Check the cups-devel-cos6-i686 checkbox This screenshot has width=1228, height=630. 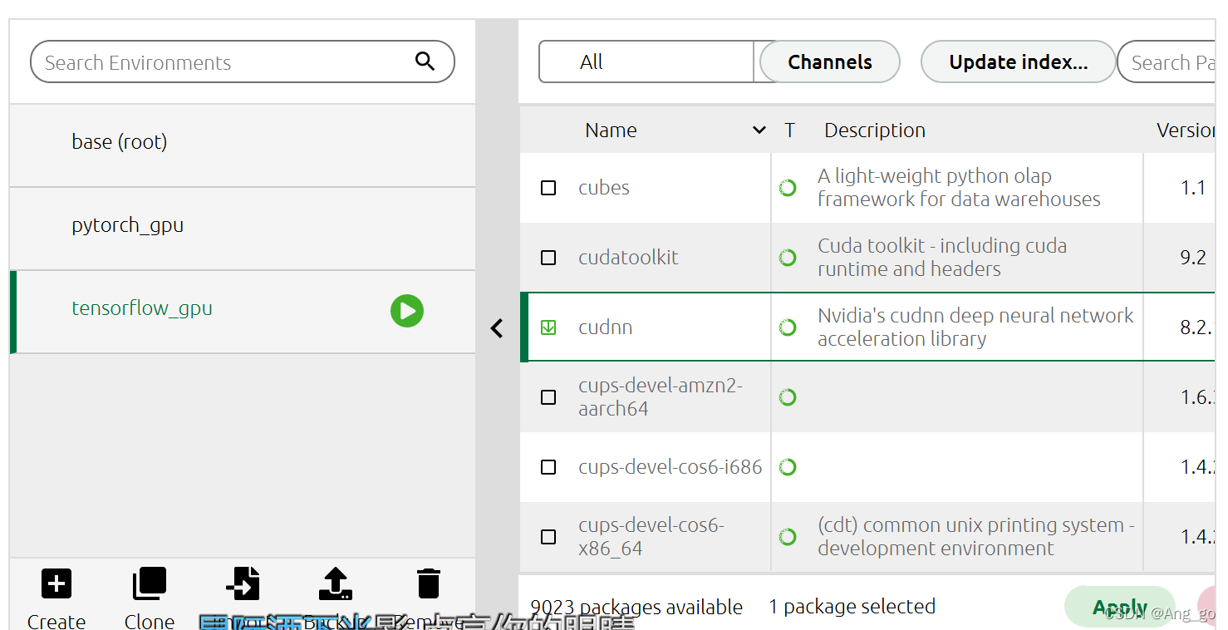point(548,467)
